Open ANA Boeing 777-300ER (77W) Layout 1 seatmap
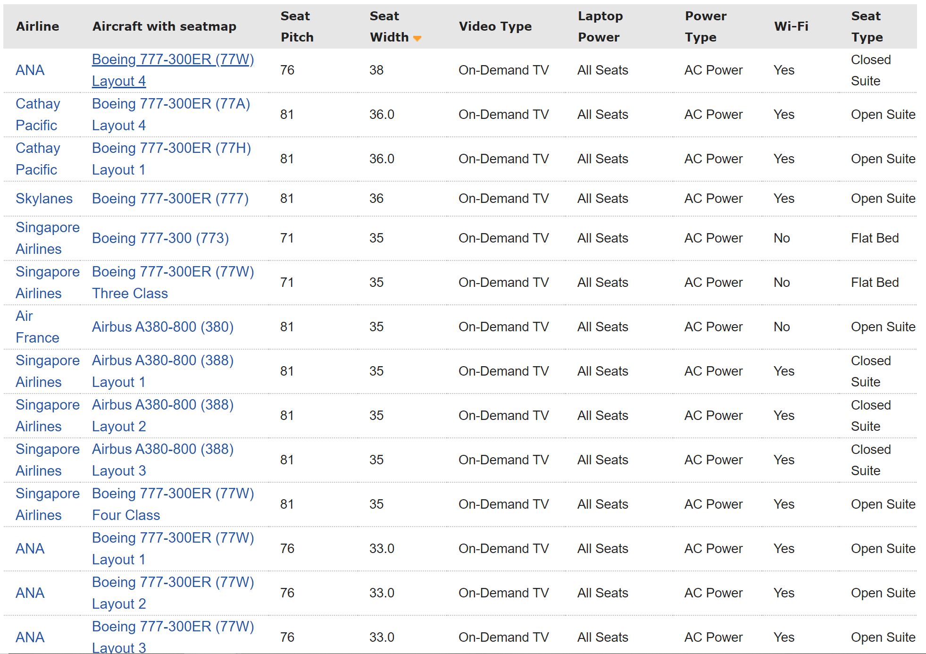The height and width of the screenshot is (654, 926). [x=173, y=549]
